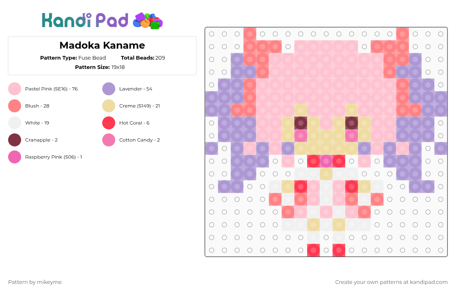Select the Raspberry Pink color swatch
Image resolution: width=456 pixels, height=292 pixels.
pyautogui.click(x=15, y=157)
